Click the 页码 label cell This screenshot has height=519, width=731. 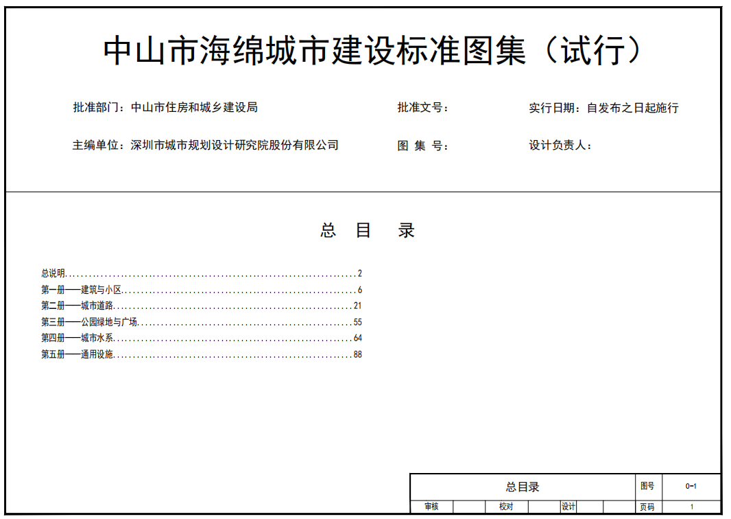(x=647, y=507)
